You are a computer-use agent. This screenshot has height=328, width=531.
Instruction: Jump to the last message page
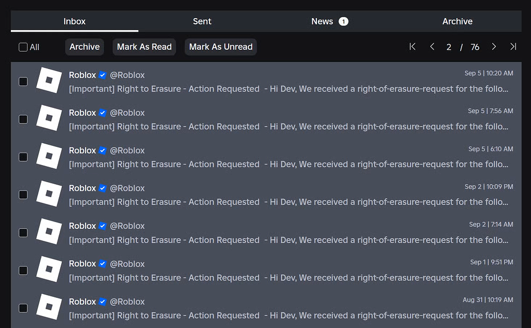513,47
